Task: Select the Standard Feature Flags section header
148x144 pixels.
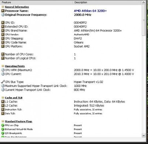Action: coord(18,122)
